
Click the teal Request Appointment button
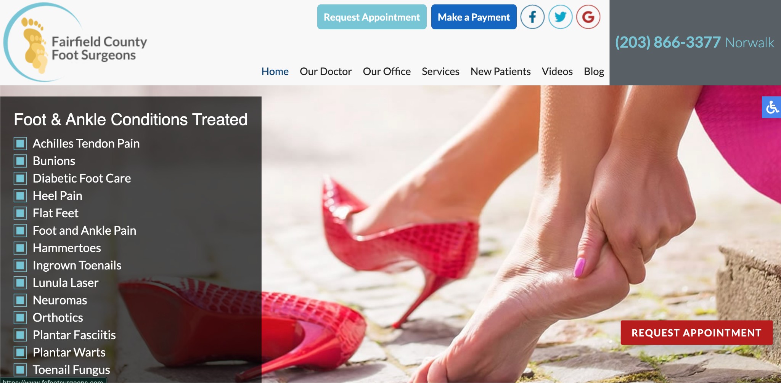click(x=372, y=17)
